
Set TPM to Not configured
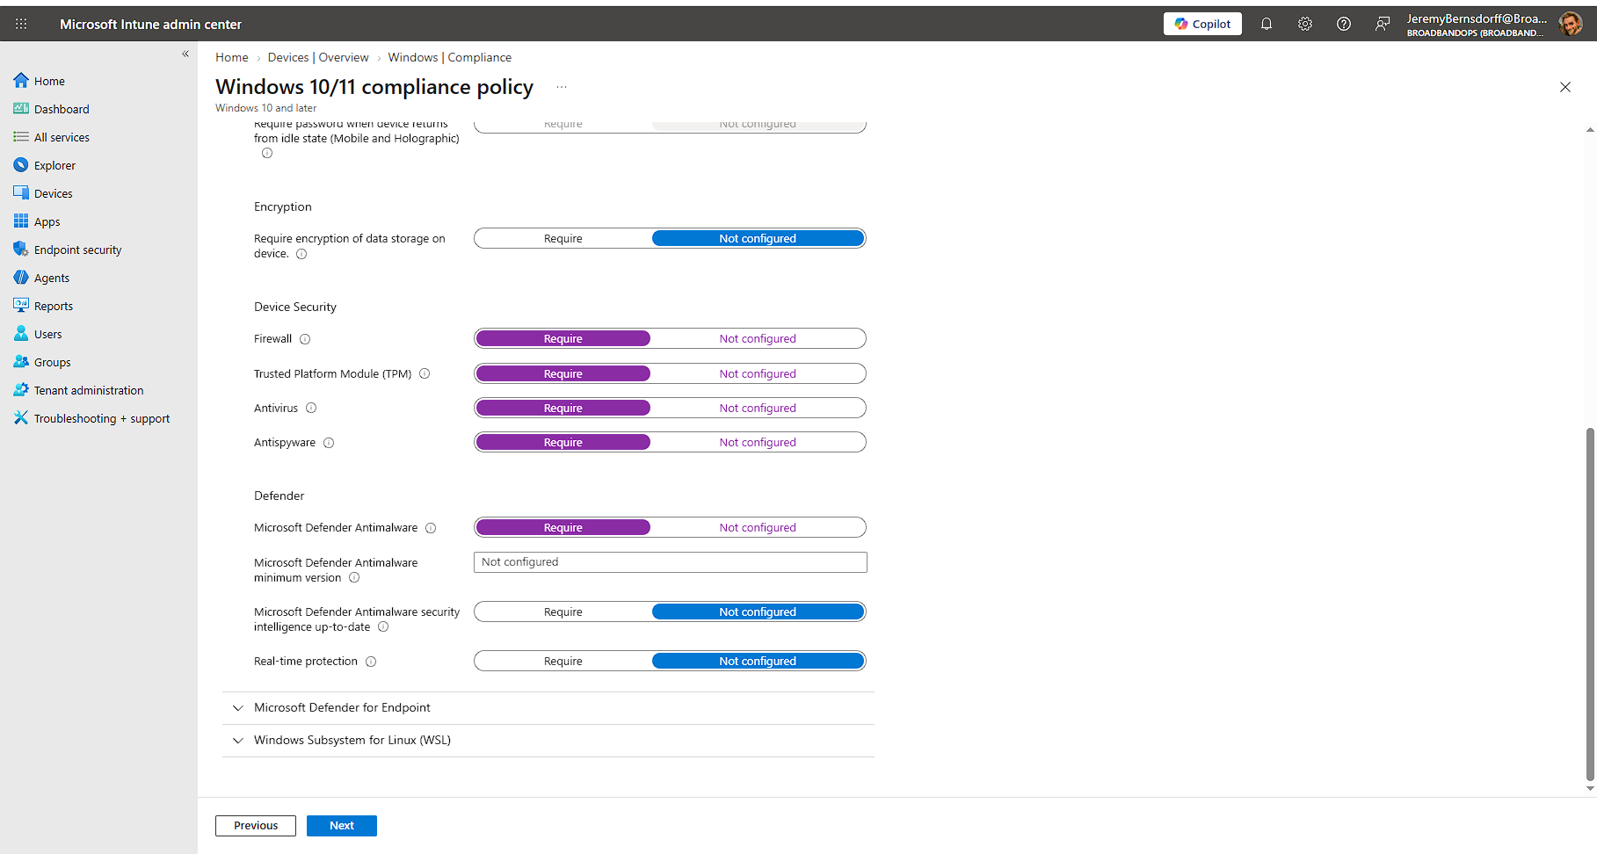758,373
